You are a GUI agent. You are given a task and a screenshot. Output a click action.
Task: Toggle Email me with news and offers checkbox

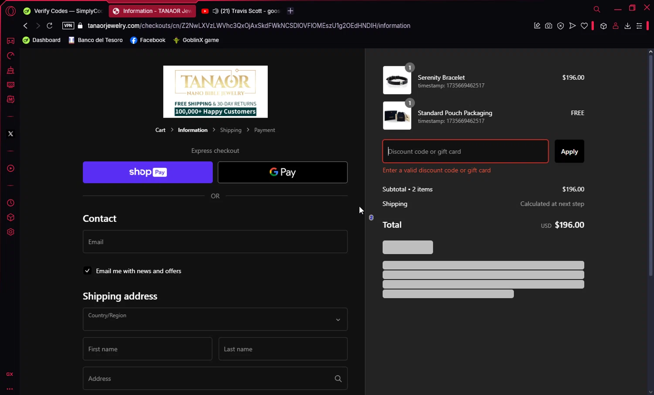point(88,271)
